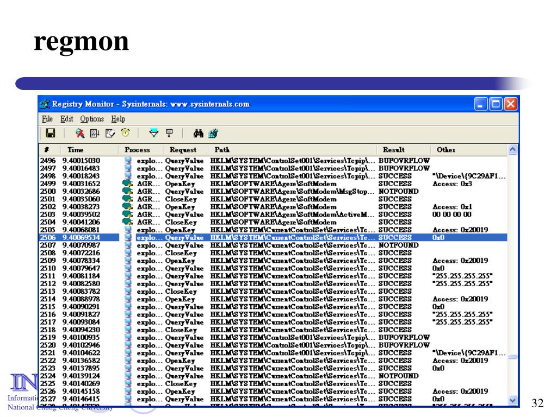557x417 pixels.
Task: Click OpenKey request in row 2499
Action: (x=180, y=184)
